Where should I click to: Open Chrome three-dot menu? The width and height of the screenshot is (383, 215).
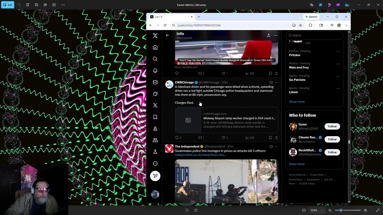click(346, 25)
